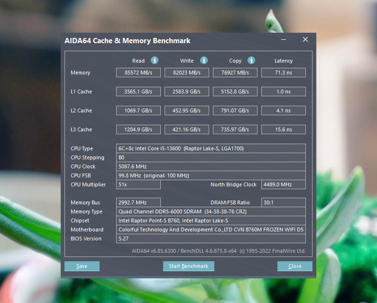Select Memory Read value 85572 MB/s
Viewport: 377px width, 303px height.
138,73
